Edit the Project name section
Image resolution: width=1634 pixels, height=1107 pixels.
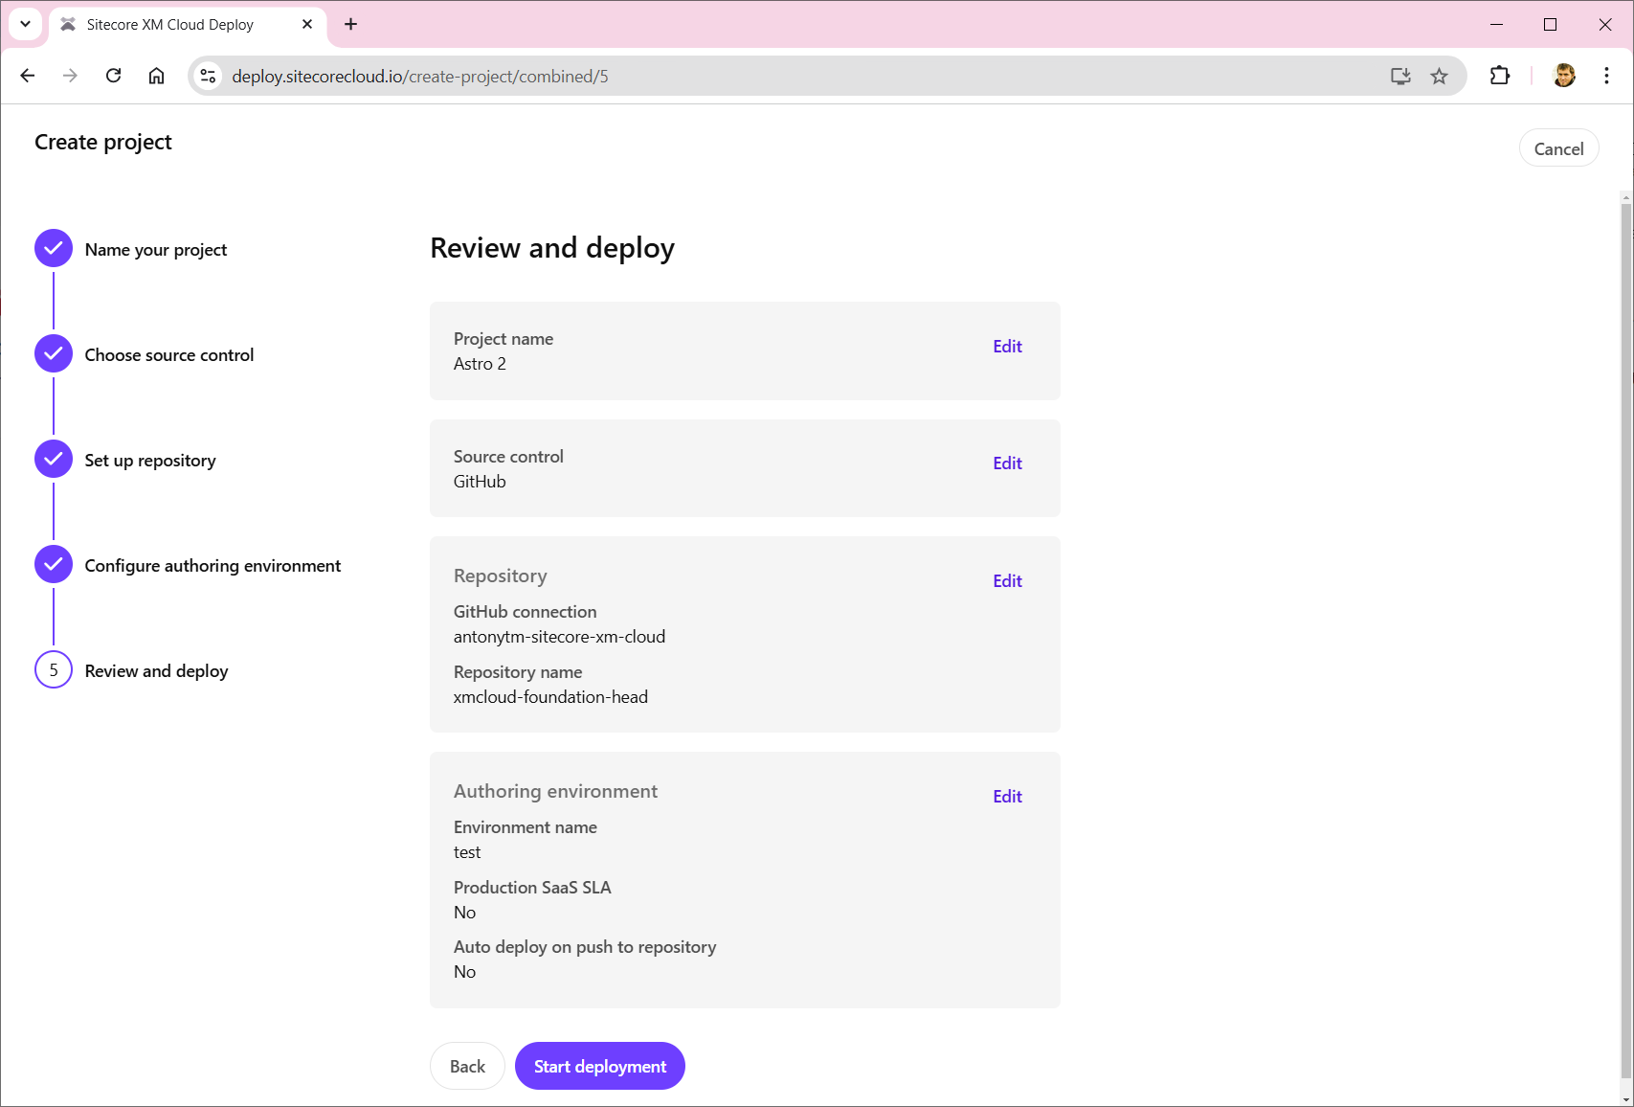(1007, 346)
